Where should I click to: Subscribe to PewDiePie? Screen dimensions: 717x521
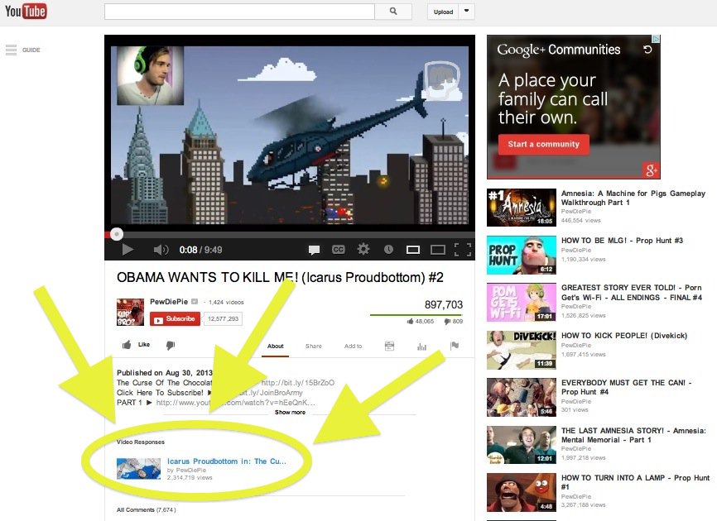point(175,318)
